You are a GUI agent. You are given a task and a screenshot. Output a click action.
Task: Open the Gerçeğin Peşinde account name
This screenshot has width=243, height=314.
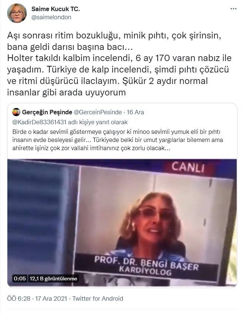click(47, 112)
